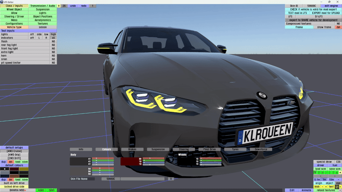This screenshot has width=342, height=192.
Task: Toggle front fog light NO value
Action: [53, 49]
